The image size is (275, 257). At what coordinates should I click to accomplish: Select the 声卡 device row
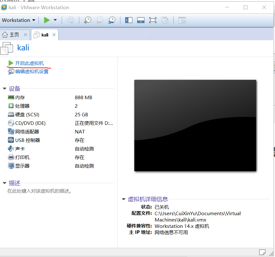pyautogui.click(x=61, y=149)
